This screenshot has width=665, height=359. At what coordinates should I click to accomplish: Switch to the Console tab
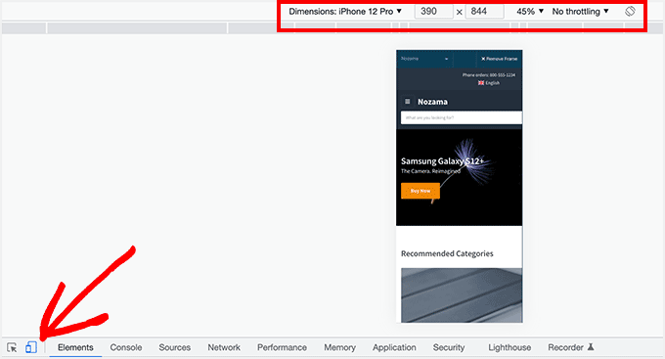pyautogui.click(x=126, y=347)
